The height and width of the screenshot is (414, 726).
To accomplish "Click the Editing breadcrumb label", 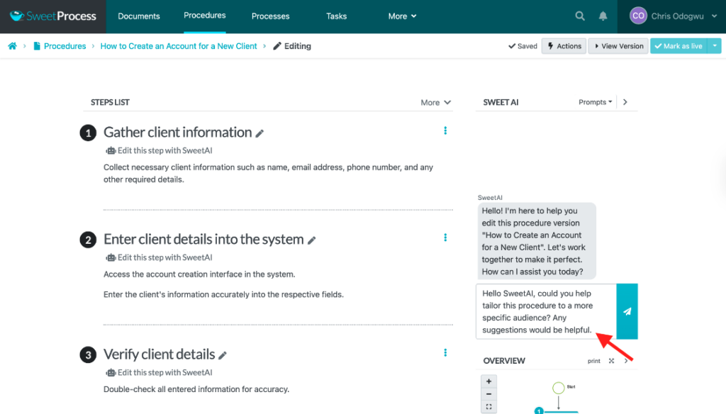I will pyautogui.click(x=292, y=46).
